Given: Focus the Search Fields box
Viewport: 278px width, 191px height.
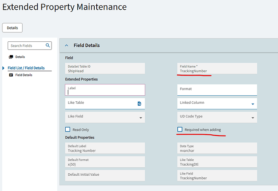Looking at the screenshot, I should click(26, 45).
